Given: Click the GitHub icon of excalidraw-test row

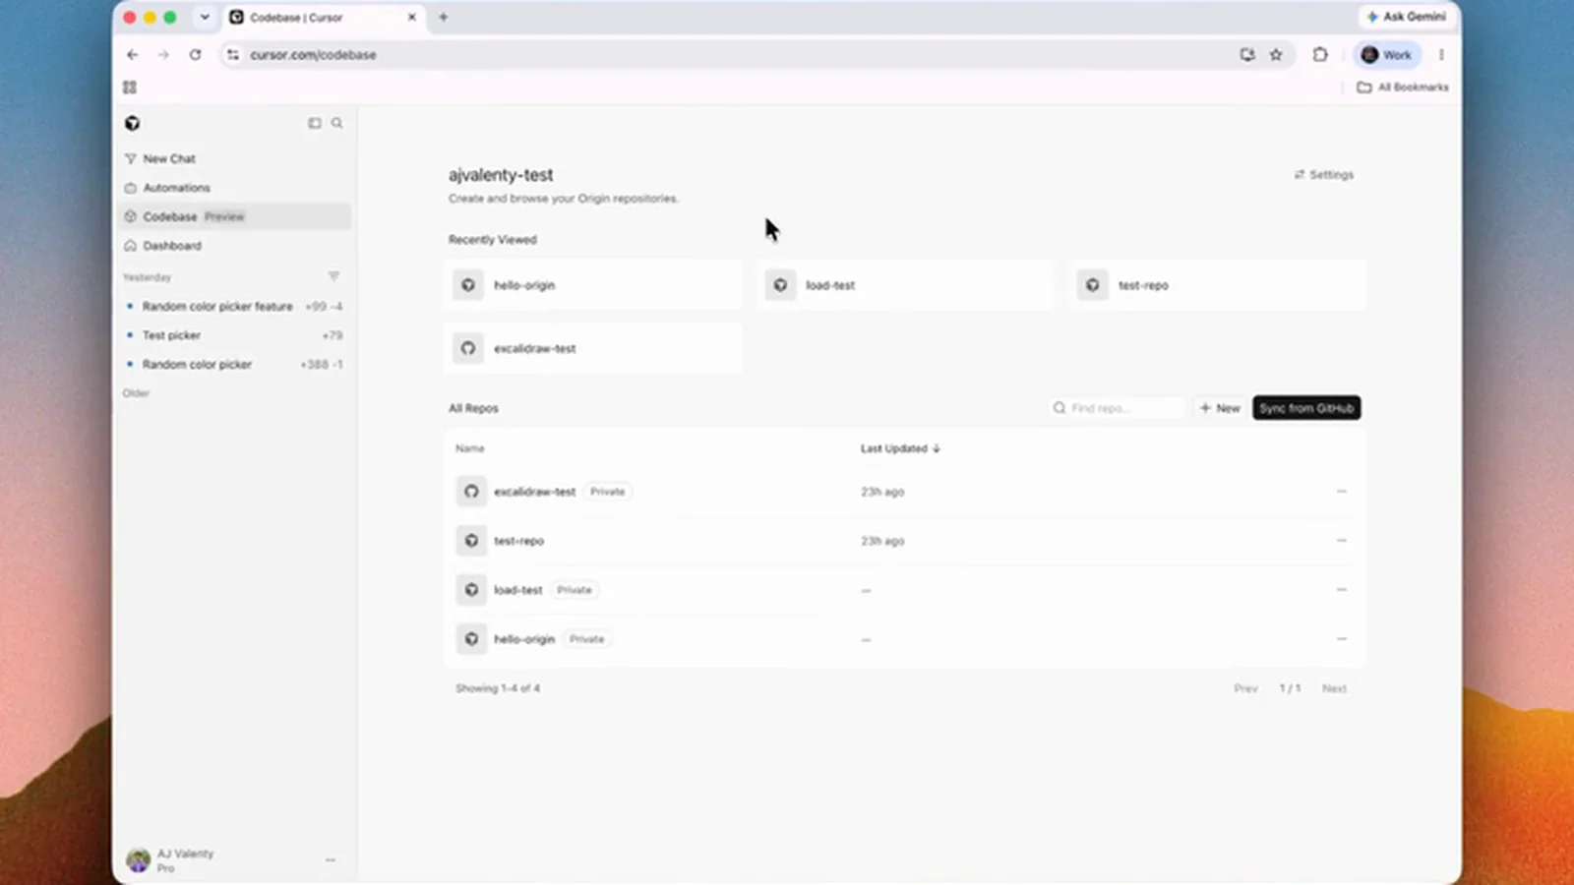Looking at the screenshot, I should (471, 492).
